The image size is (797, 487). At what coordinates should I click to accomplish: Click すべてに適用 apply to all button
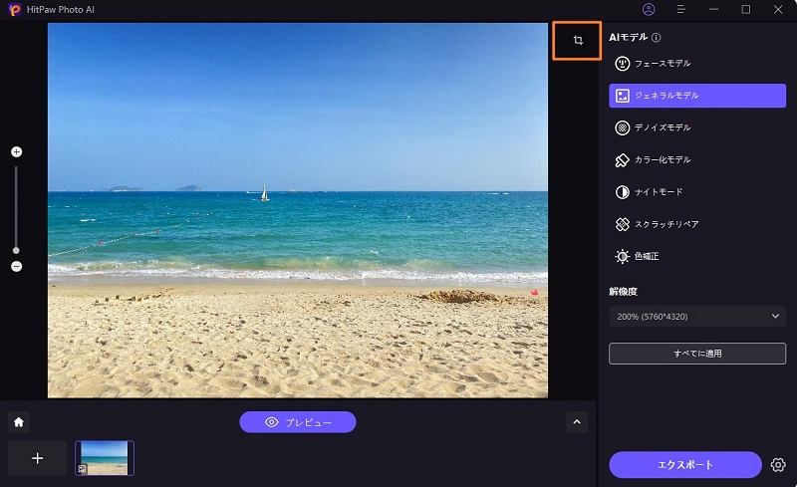697,354
